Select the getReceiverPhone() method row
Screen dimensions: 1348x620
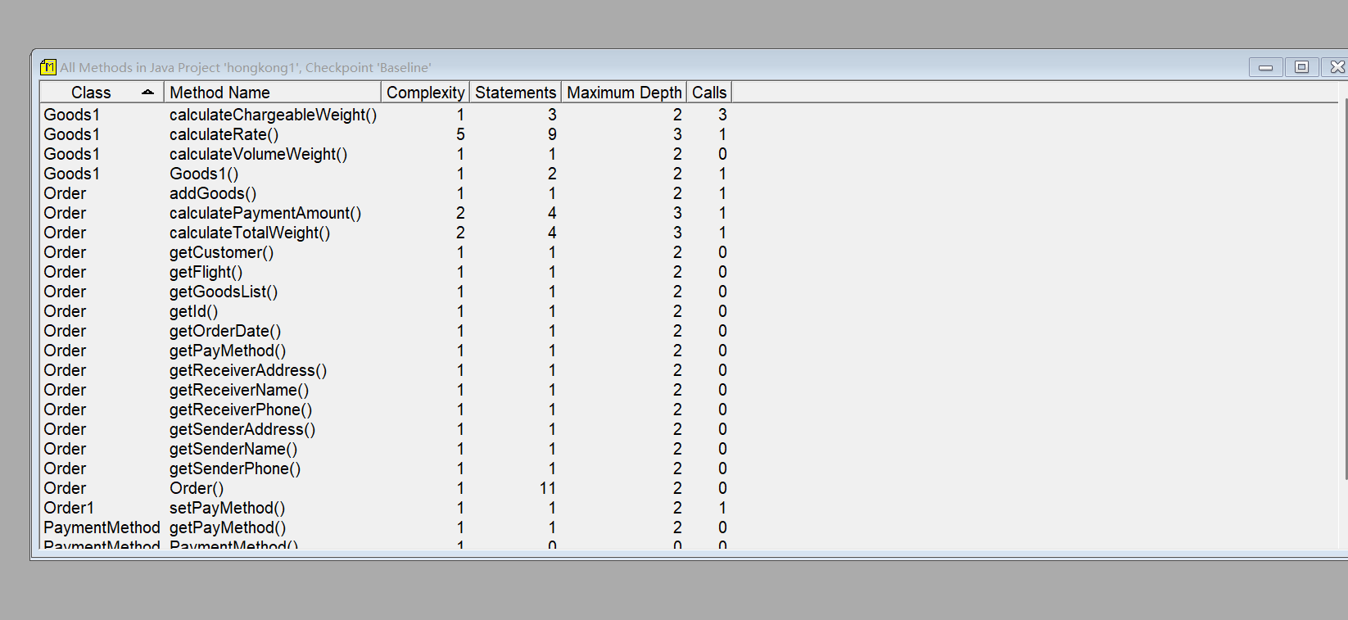385,410
